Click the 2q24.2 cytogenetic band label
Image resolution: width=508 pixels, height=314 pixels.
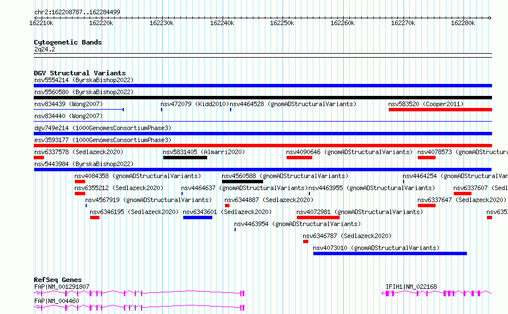pos(45,49)
